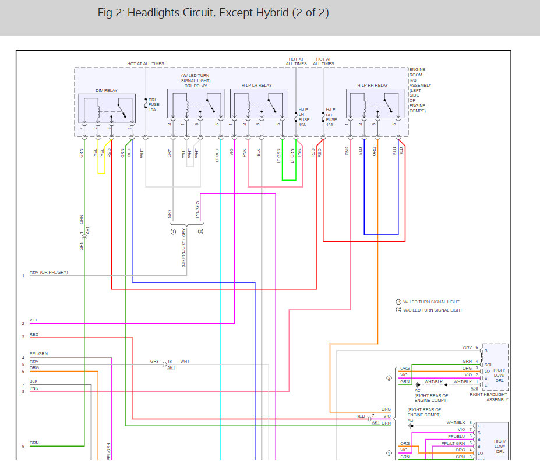Click the 'H-LP RH RELAY' label
The image size is (540, 474).
coord(373,86)
